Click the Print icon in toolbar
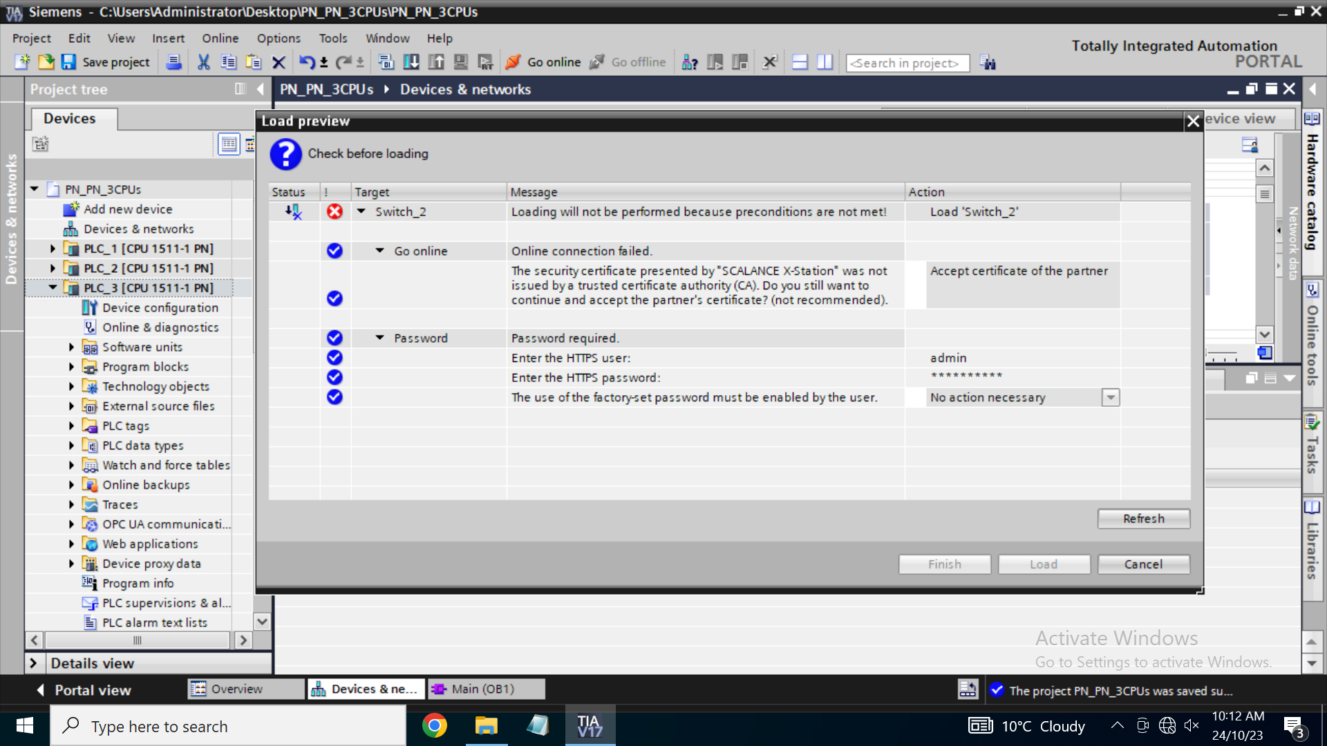The image size is (1327, 746). (x=174, y=62)
